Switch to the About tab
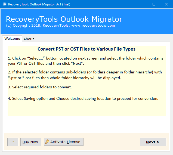 click(29, 39)
